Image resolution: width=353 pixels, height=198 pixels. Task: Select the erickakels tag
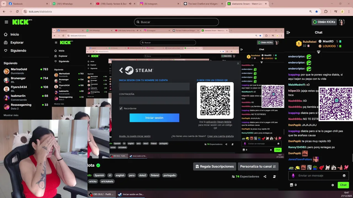(x=107, y=181)
